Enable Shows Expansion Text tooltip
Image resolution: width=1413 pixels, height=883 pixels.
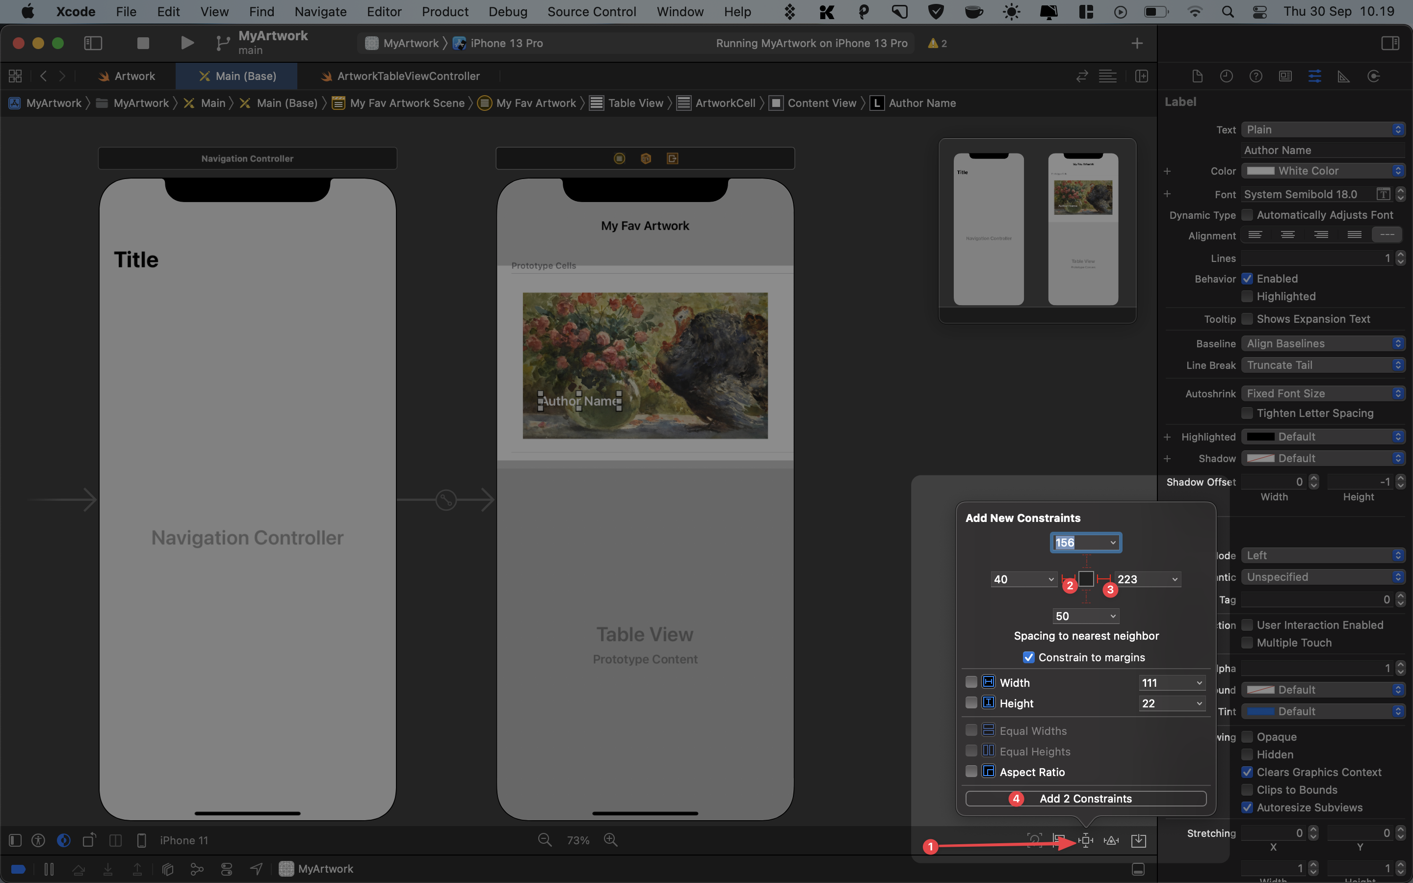coord(1247,319)
